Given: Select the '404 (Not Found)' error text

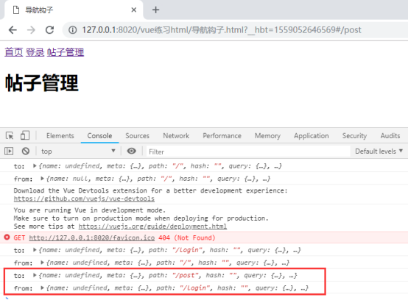Looking at the screenshot, I should [x=187, y=238].
